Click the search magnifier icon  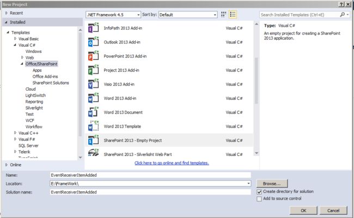click(342, 15)
